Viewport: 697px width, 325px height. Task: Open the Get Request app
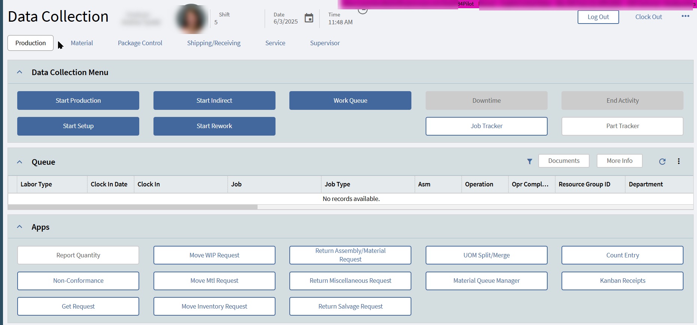78,306
